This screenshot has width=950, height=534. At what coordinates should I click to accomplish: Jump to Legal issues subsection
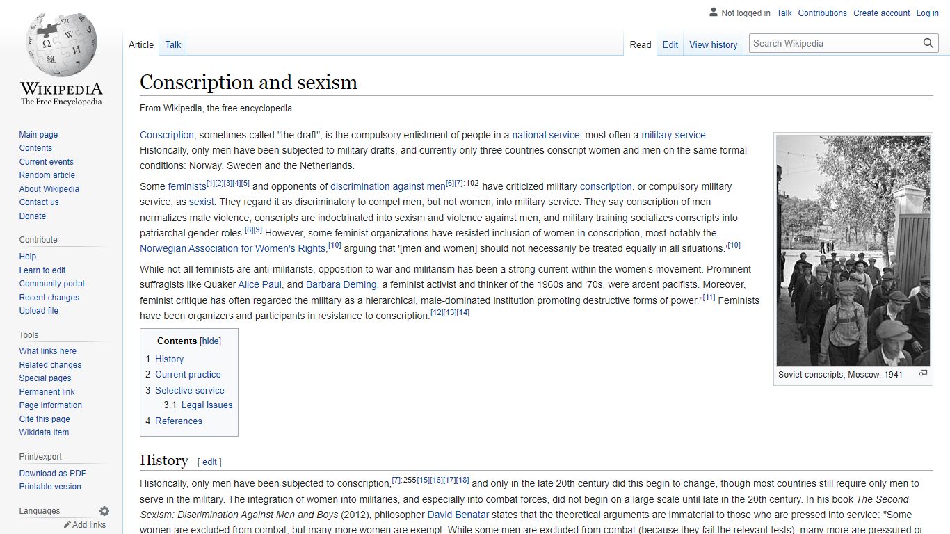(207, 405)
